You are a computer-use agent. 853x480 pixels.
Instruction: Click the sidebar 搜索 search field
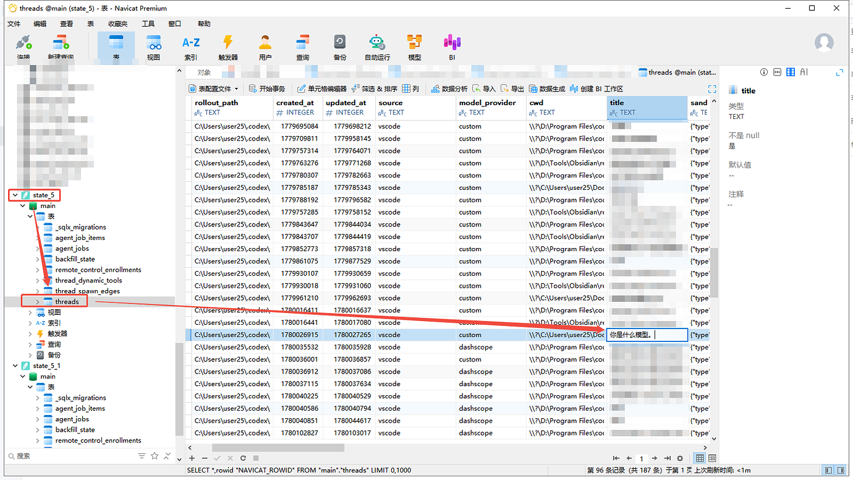[71, 456]
